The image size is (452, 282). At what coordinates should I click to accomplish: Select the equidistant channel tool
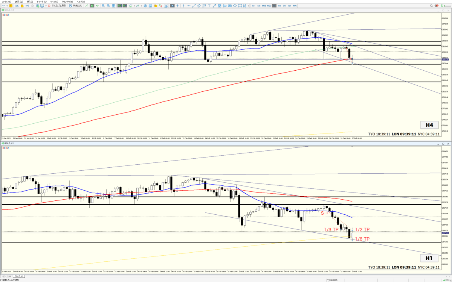tap(199, 6)
